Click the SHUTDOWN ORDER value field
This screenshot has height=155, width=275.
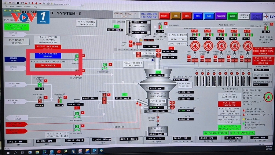(x=261, y=85)
